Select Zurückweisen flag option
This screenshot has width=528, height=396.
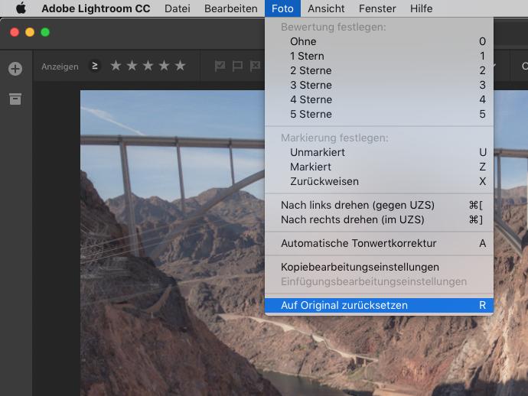(x=379, y=181)
